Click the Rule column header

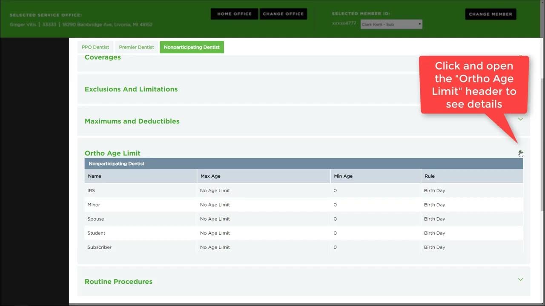(x=472, y=176)
